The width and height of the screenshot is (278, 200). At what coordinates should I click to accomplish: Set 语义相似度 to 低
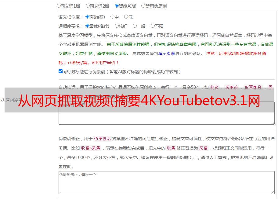click(x=126, y=17)
